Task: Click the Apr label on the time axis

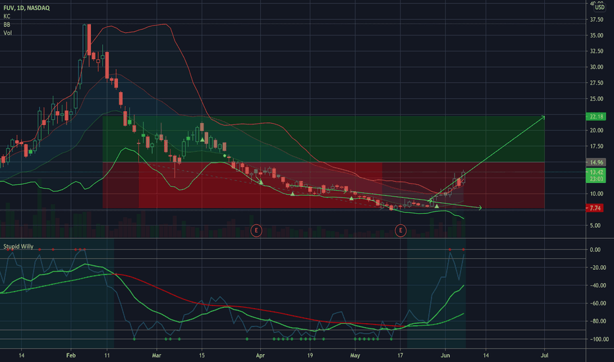Action: tap(260, 355)
